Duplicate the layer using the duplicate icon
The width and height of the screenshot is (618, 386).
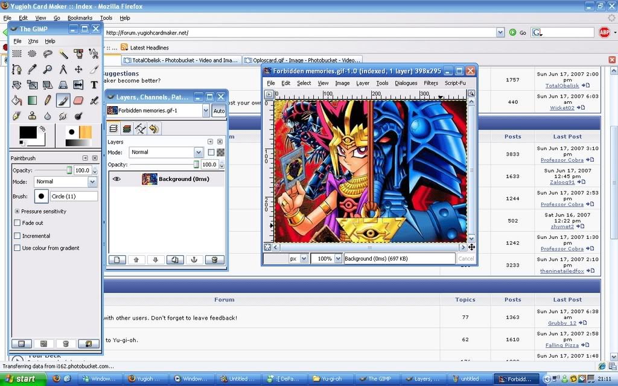175,259
